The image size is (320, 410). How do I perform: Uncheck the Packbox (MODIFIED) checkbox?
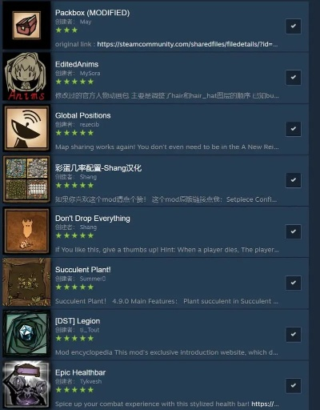click(x=294, y=26)
